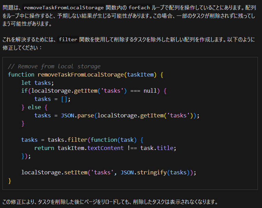Click the closing paragraph below the code block
Viewport: 262px width, 208px height.
click(110, 201)
